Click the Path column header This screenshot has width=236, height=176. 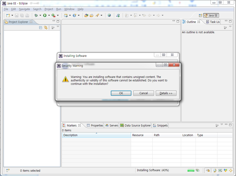click(x=166, y=135)
